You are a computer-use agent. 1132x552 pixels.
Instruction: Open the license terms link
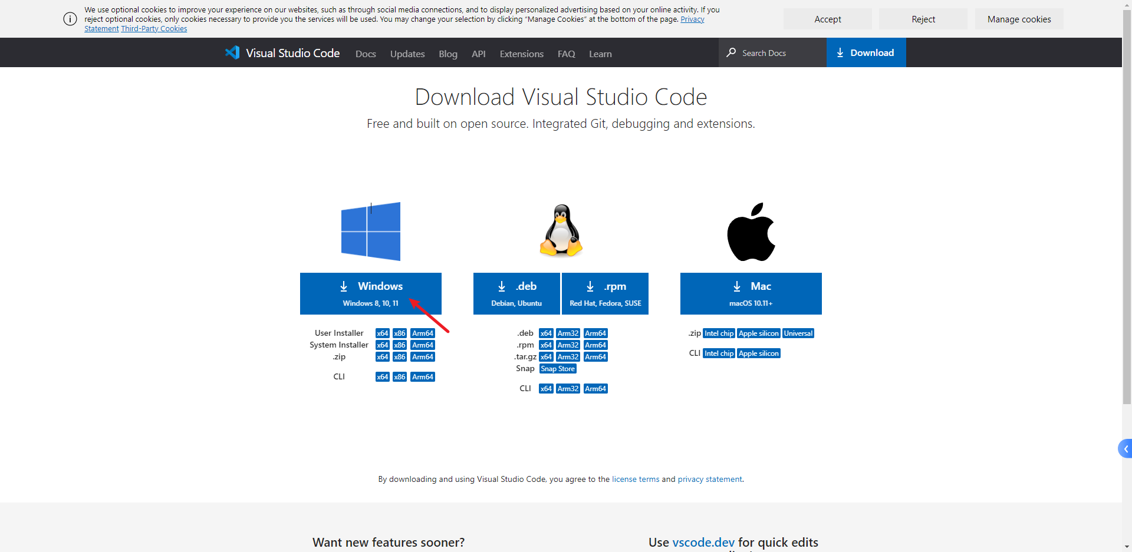pyautogui.click(x=636, y=479)
